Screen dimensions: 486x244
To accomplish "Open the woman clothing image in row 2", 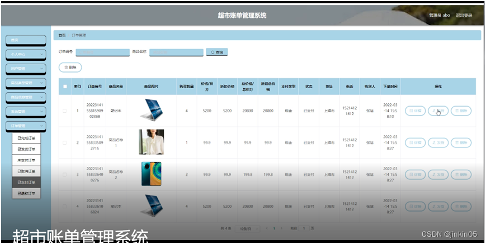I will [151, 142].
